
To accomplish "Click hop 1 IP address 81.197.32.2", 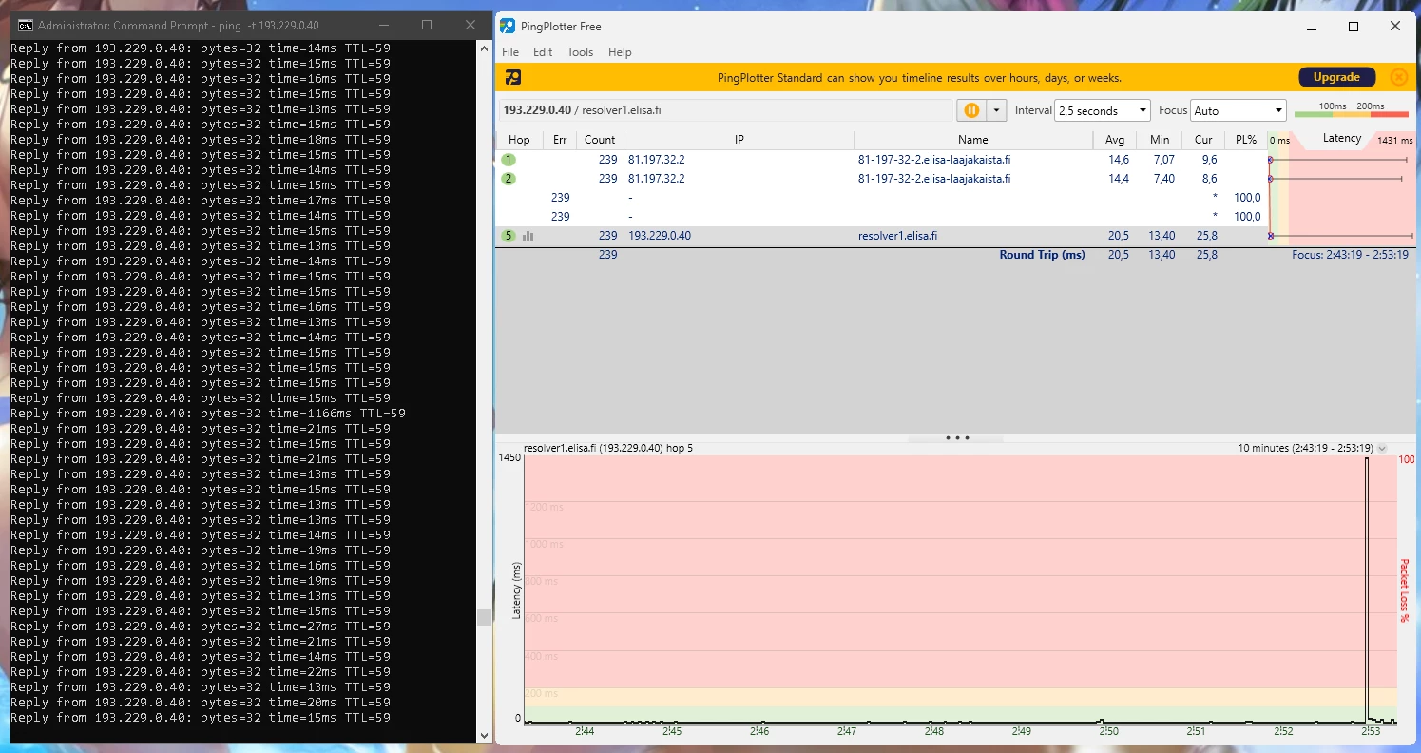I will pyautogui.click(x=656, y=160).
